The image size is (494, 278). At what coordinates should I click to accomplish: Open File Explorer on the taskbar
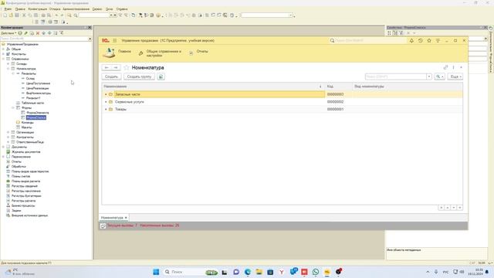[x=259, y=272]
